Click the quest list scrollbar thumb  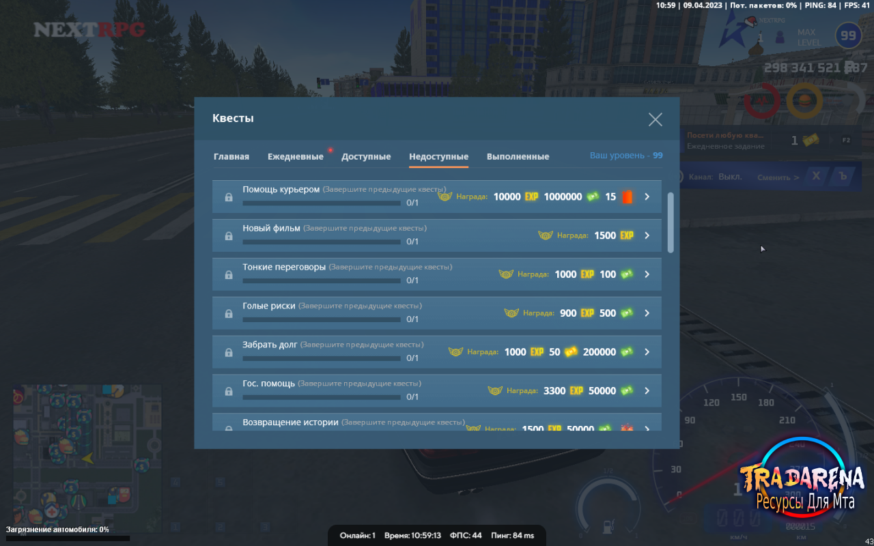pos(671,222)
